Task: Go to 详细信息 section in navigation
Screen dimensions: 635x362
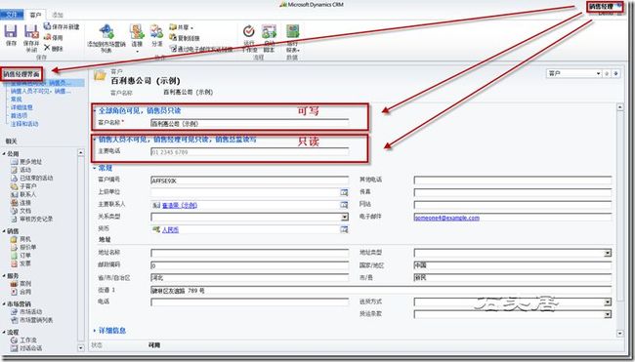Action: tap(21, 107)
